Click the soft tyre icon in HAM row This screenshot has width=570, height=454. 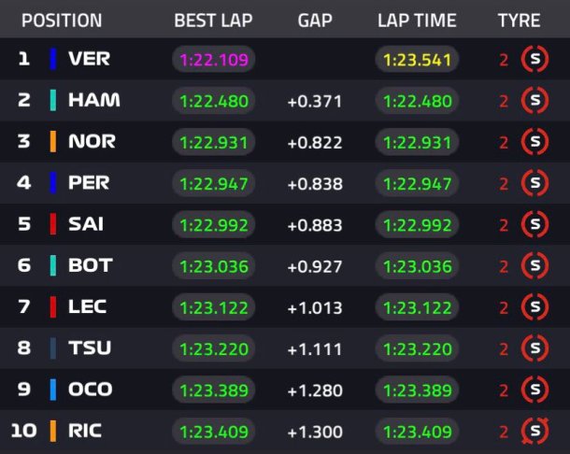[x=534, y=100]
